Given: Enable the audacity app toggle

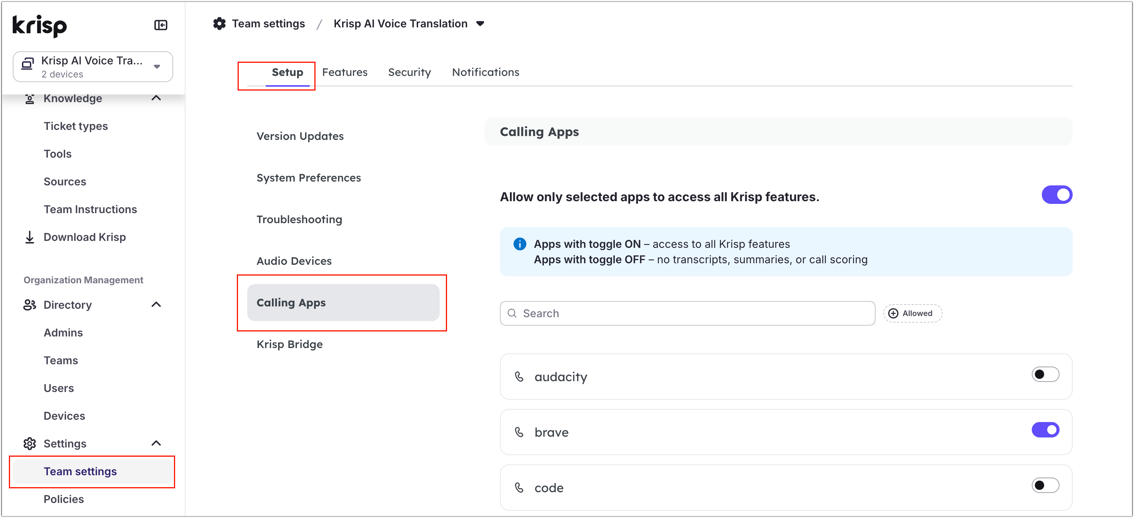Looking at the screenshot, I should (1045, 375).
